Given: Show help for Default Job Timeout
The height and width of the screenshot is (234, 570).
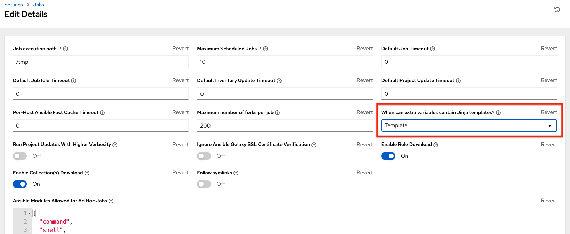Looking at the screenshot, I should tap(433, 49).
